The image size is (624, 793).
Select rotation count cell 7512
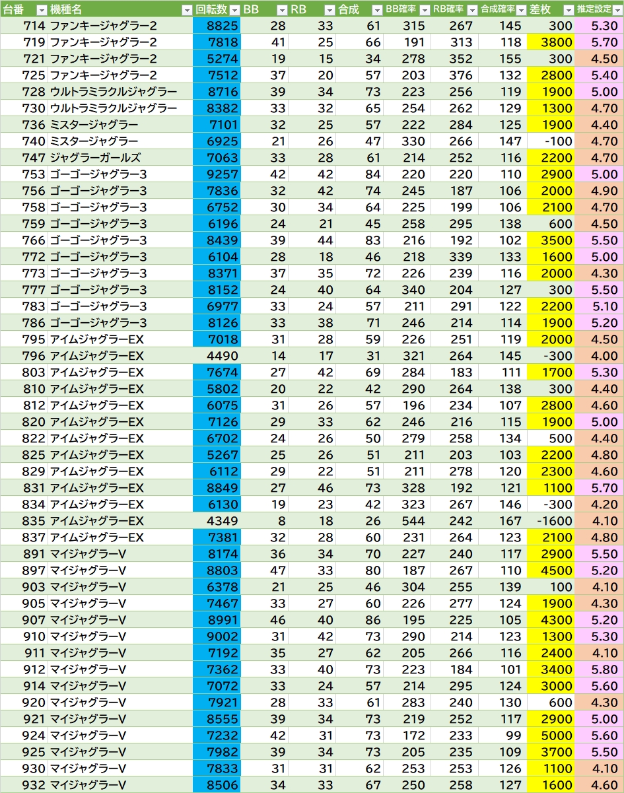pyautogui.click(x=217, y=75)
